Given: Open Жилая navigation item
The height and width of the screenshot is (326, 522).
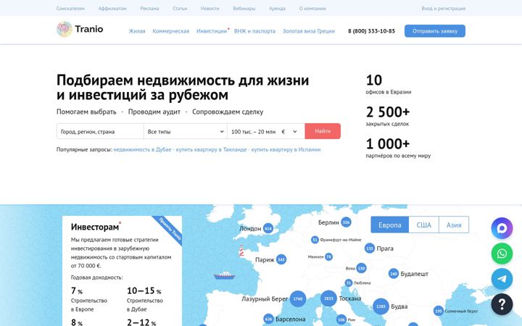Looking at the screenshot, I should click(x=137, y=31).
